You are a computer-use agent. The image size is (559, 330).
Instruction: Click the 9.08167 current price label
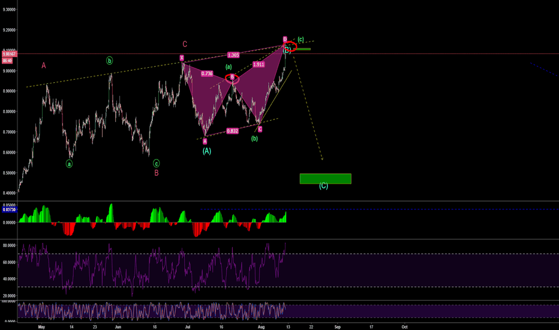tap(9, 54)
